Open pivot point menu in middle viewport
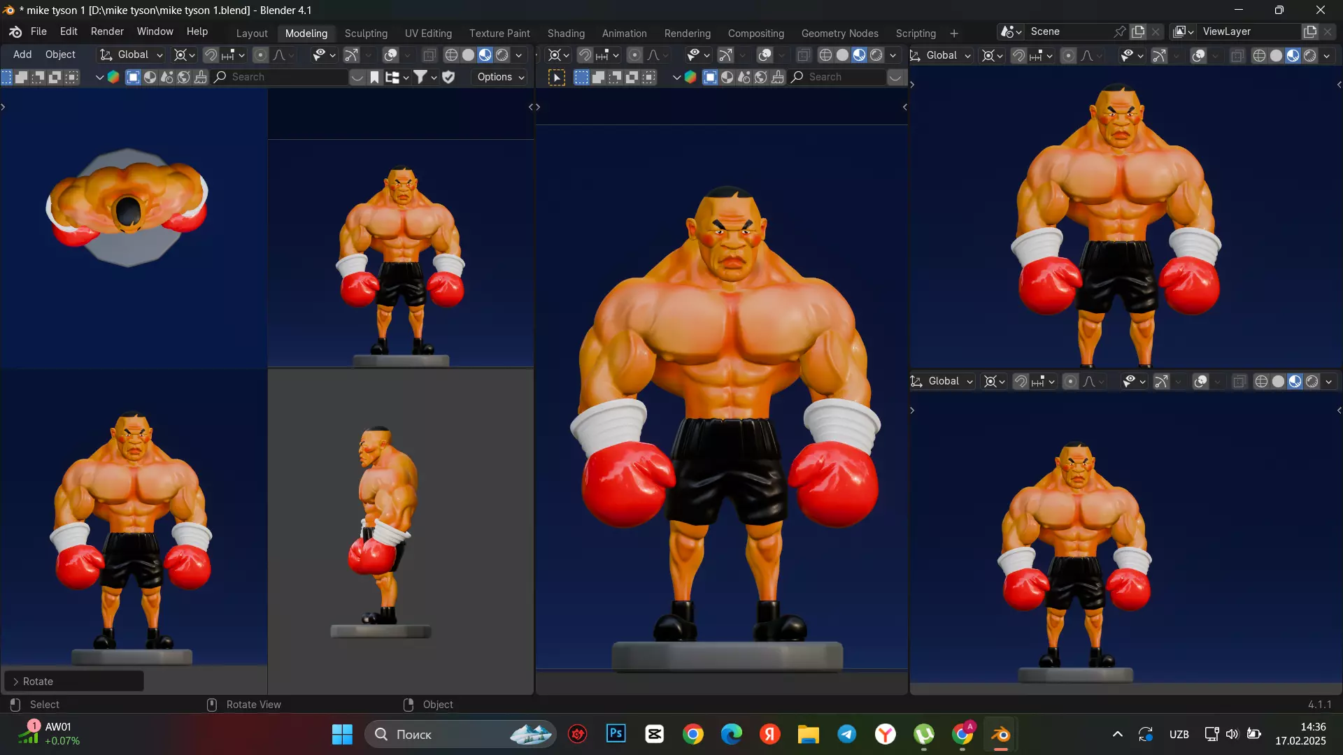The width and height of the screenshot is (1343, 755). pyautogui.click(x=559, y=55)
